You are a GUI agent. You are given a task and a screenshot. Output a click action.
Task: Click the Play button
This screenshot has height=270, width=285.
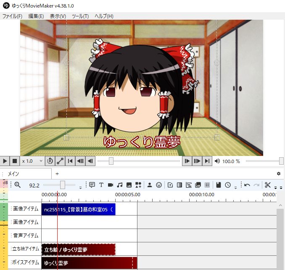pos(5,161)
